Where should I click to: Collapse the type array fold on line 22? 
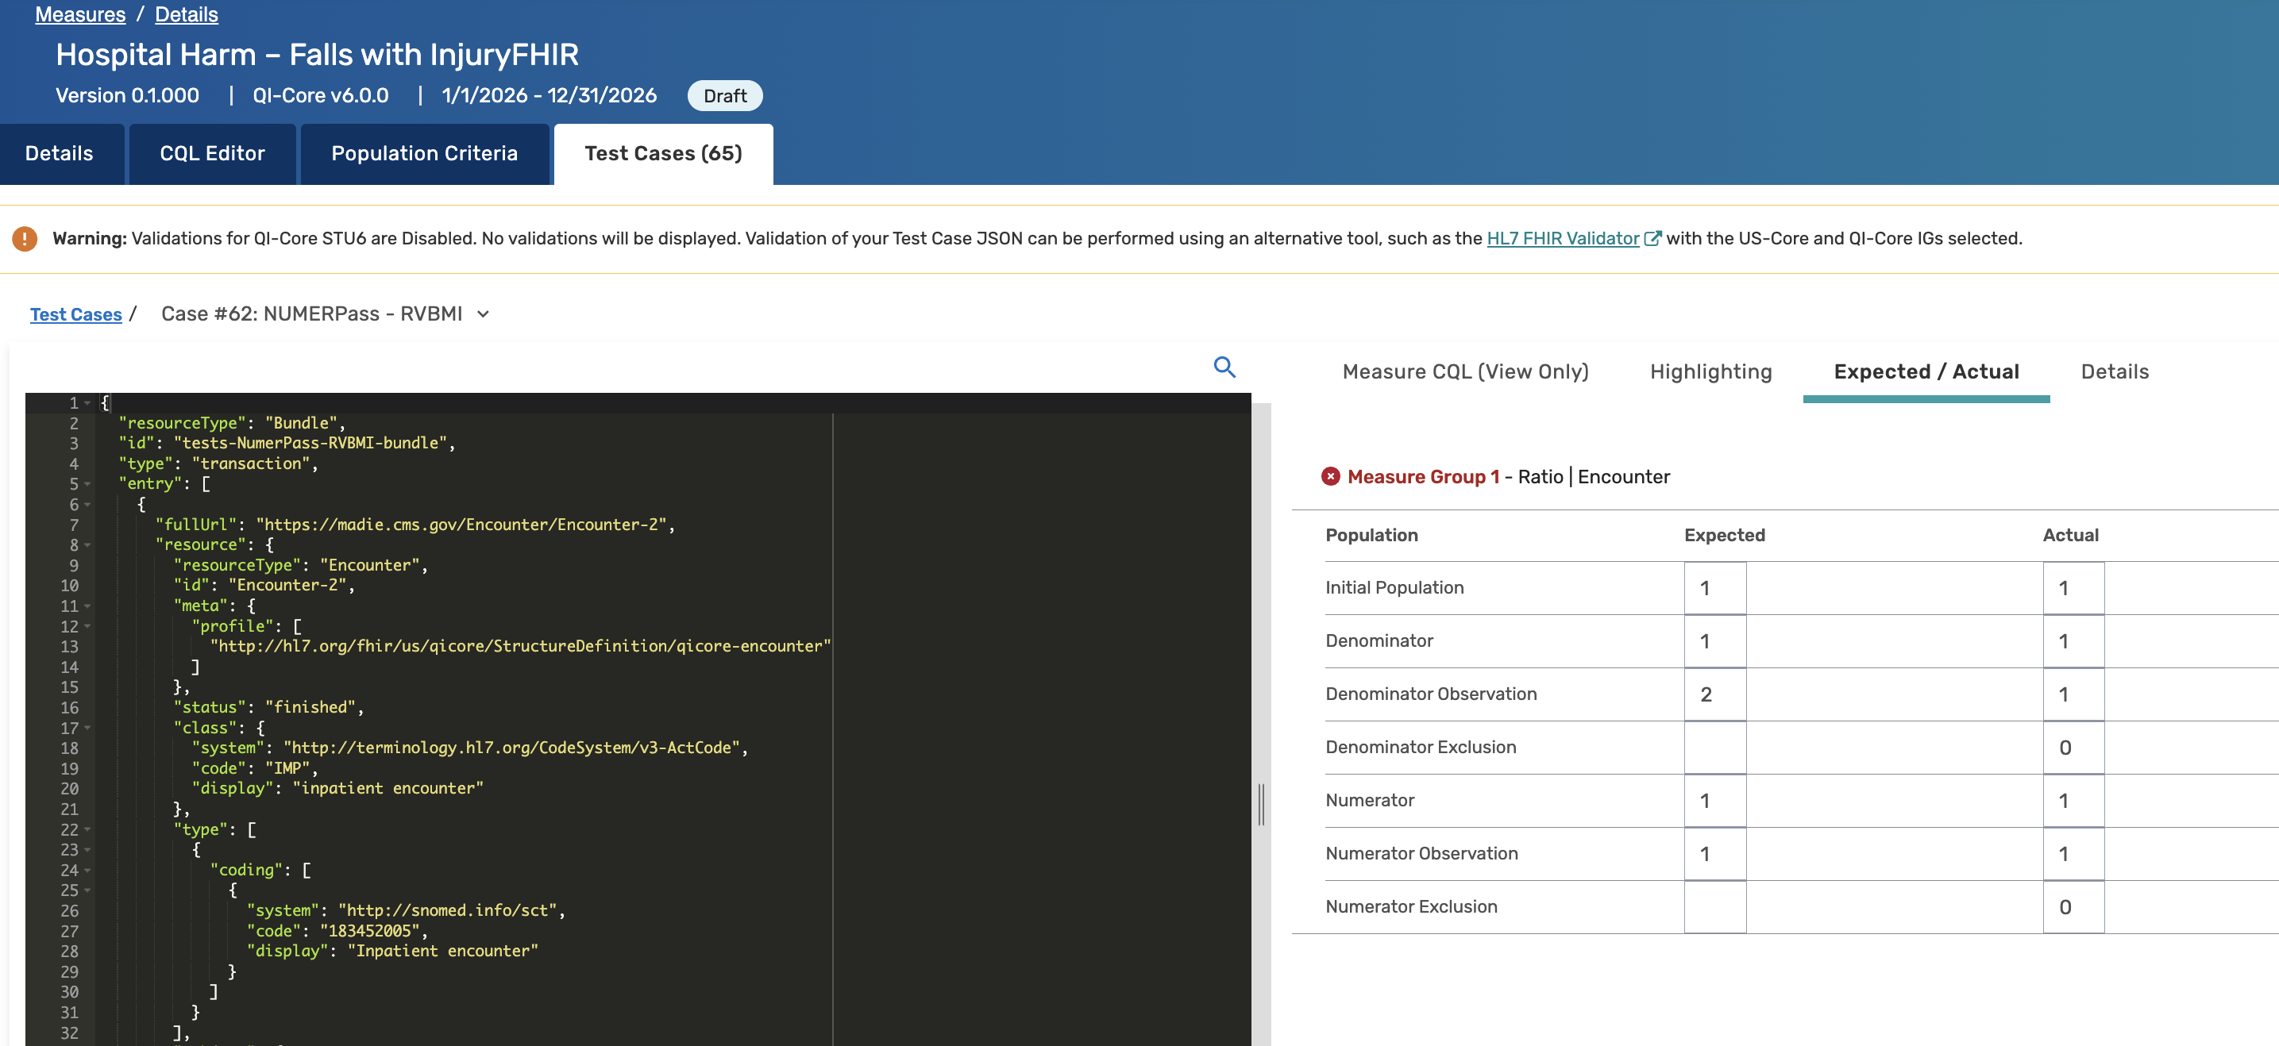(87, 830)
